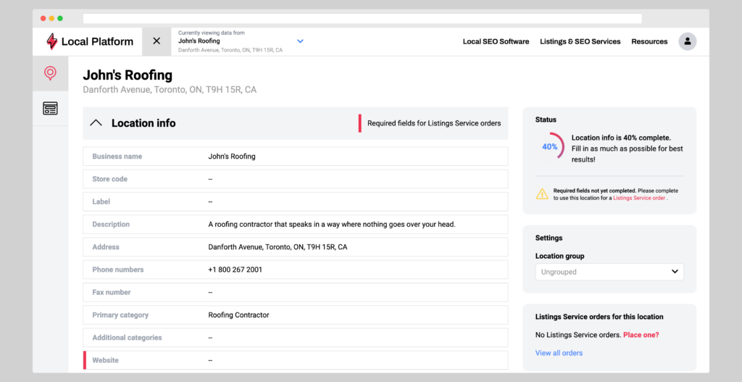Click the browser address bar
Screen dimensions: 742x382
point(362,18)
